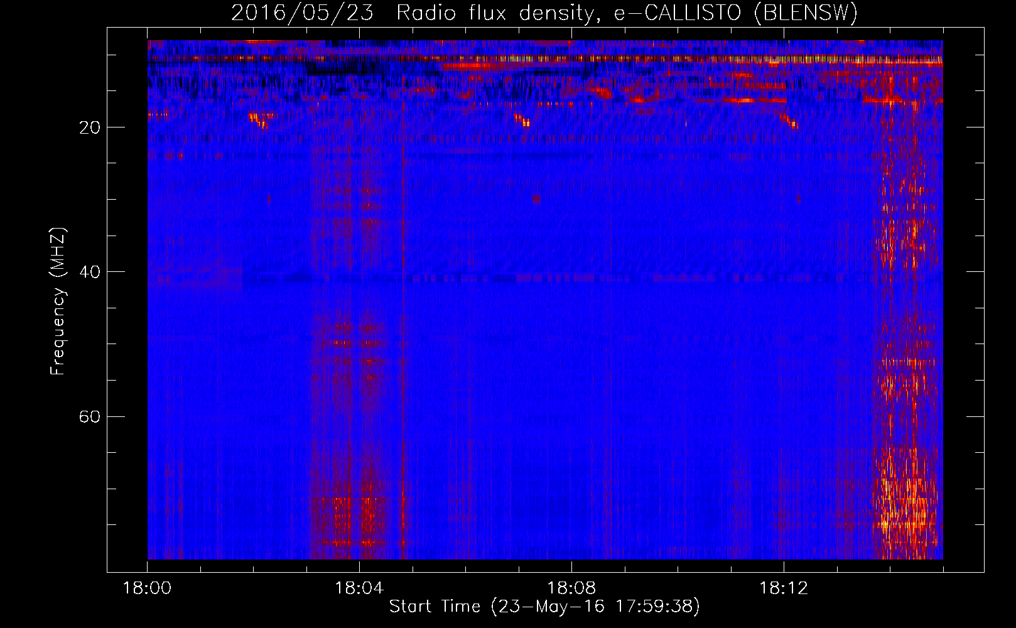Click the "60" frequency tick label
The image size is (1016, 628).
coord(90,417)
